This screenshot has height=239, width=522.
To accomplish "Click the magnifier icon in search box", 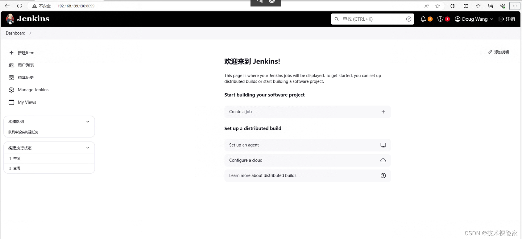I will pos(337,19).
